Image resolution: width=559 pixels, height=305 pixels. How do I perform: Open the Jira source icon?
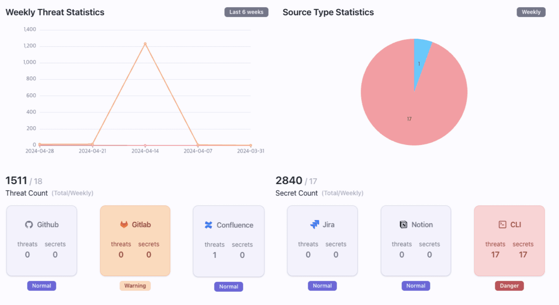coord(315,224)
